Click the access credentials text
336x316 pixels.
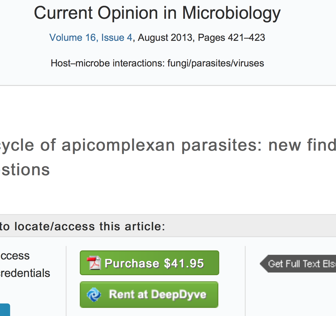coord(25,273)
